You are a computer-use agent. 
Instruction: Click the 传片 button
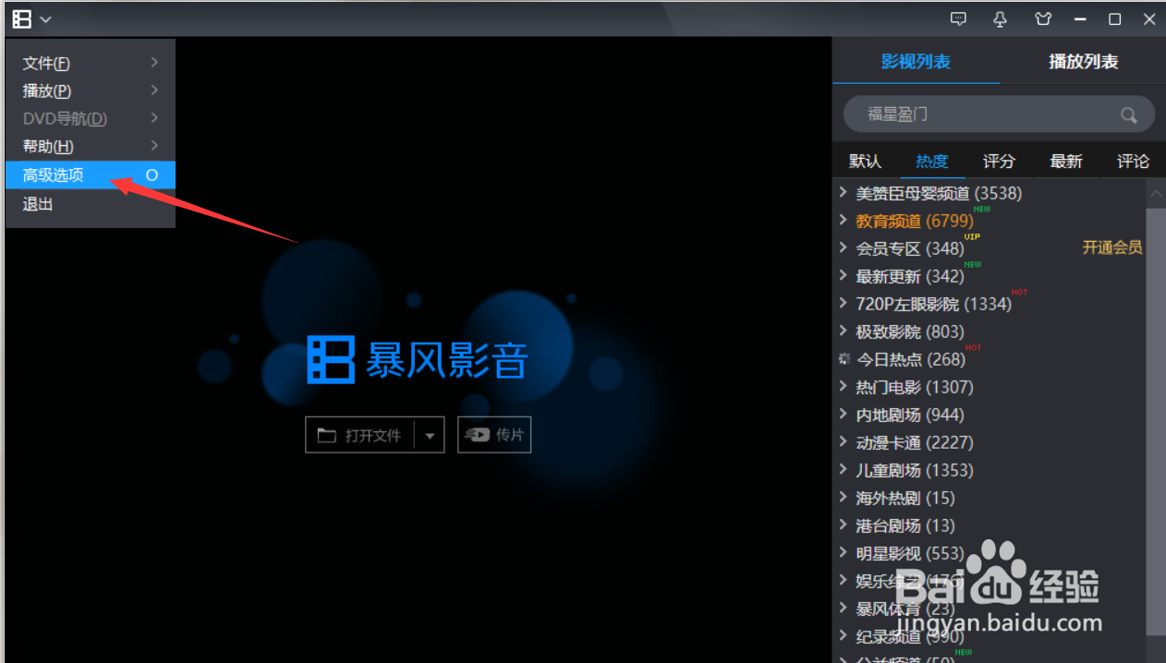coord(494,435)
